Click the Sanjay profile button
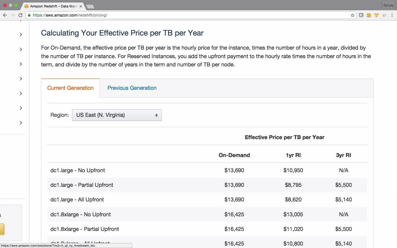 (x=388, y=5)
